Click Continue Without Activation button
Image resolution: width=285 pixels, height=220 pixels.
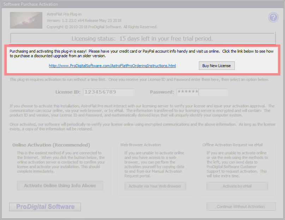[241, 207]
